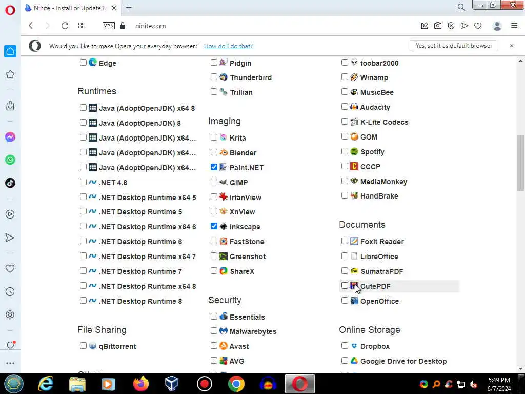Image resolution: width=525 pixels, height=394 pixels.
Task: Open Opera menu logo button
Action: (x=10, y=10)
